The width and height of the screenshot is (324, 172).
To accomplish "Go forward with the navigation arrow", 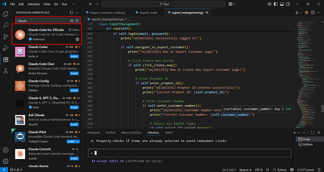I will [97, 4].
